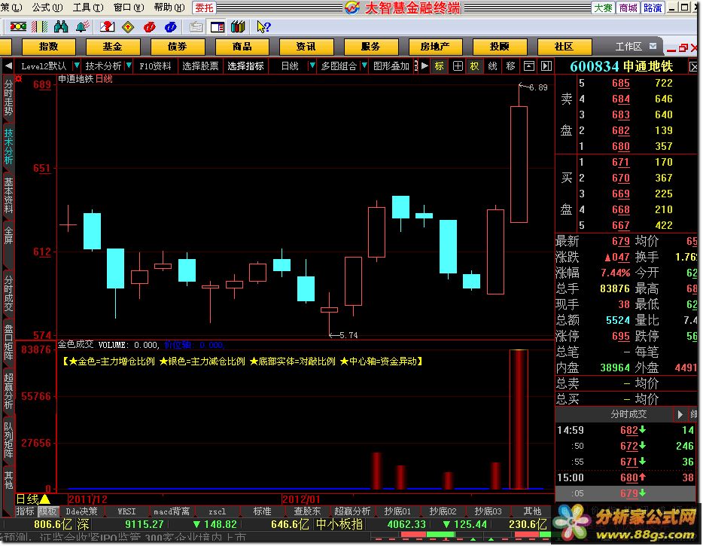
Task: Open the binoculars search tool
Action: (61, 27)
